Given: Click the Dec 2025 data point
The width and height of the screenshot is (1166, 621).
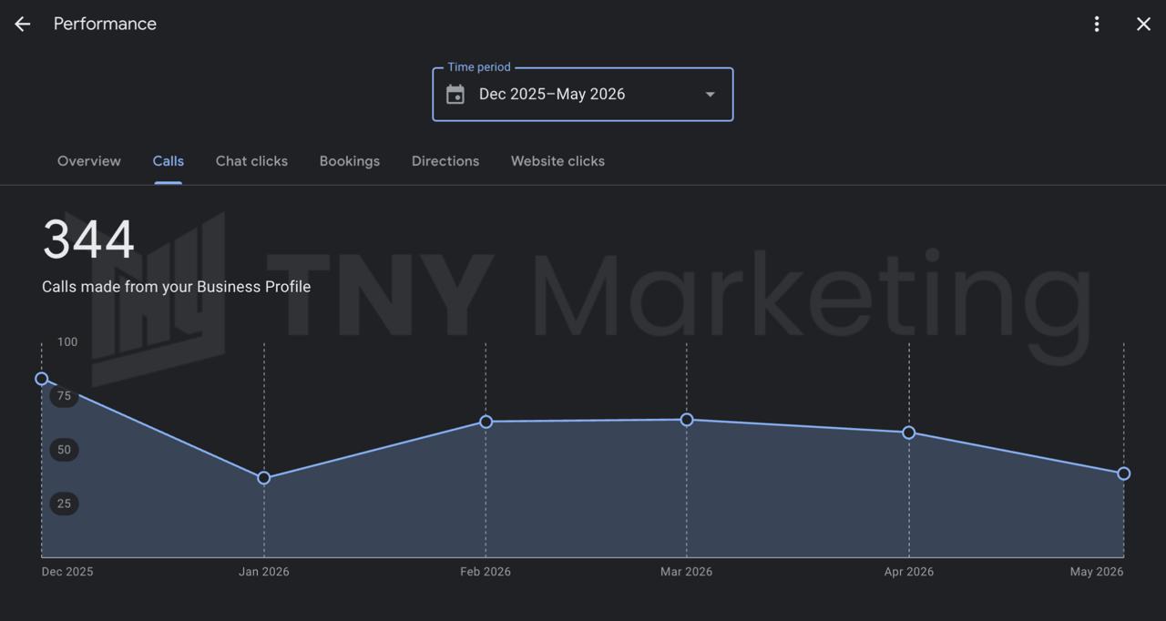Looking at the screenshot, I should (x=42, y=379).
